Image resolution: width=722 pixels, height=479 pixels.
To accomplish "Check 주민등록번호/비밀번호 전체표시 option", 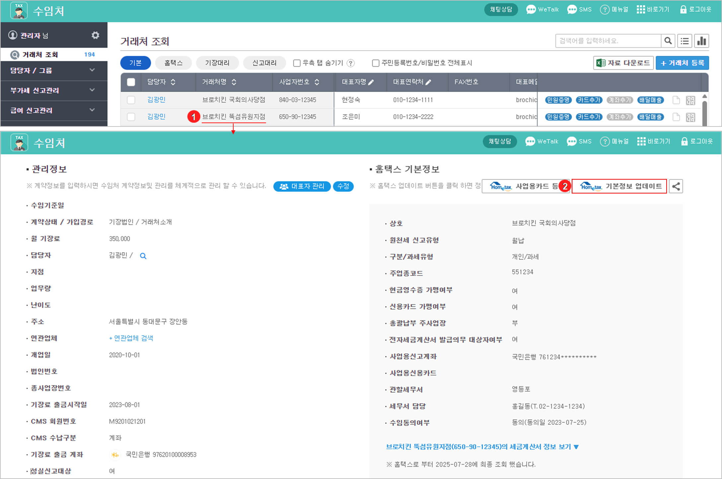I will [x=376, y=63].
